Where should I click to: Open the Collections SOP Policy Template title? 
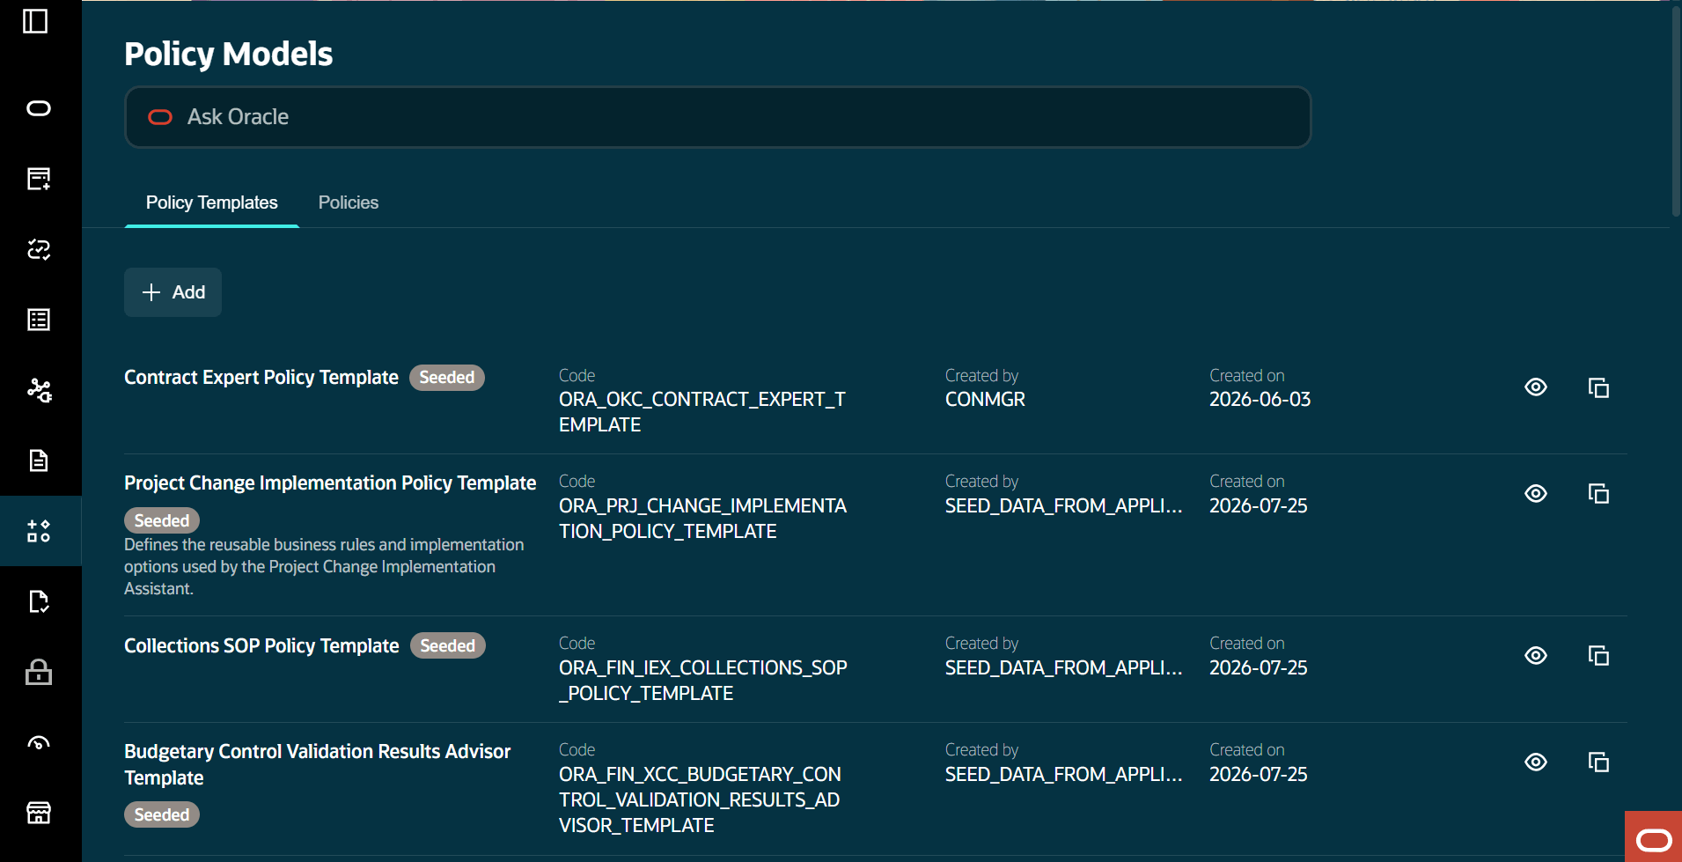pos(261,646)
